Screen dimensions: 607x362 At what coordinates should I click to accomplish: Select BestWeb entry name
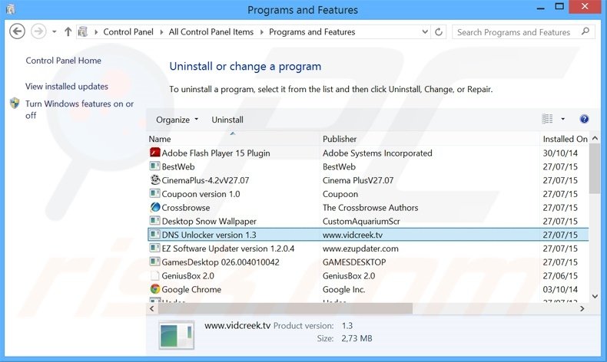(178, 166)
